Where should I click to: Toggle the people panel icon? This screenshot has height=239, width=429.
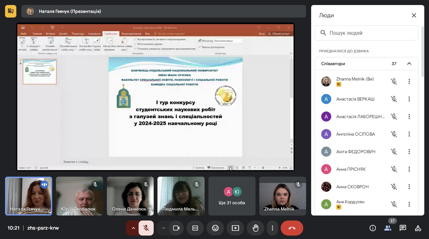[388, 228]
